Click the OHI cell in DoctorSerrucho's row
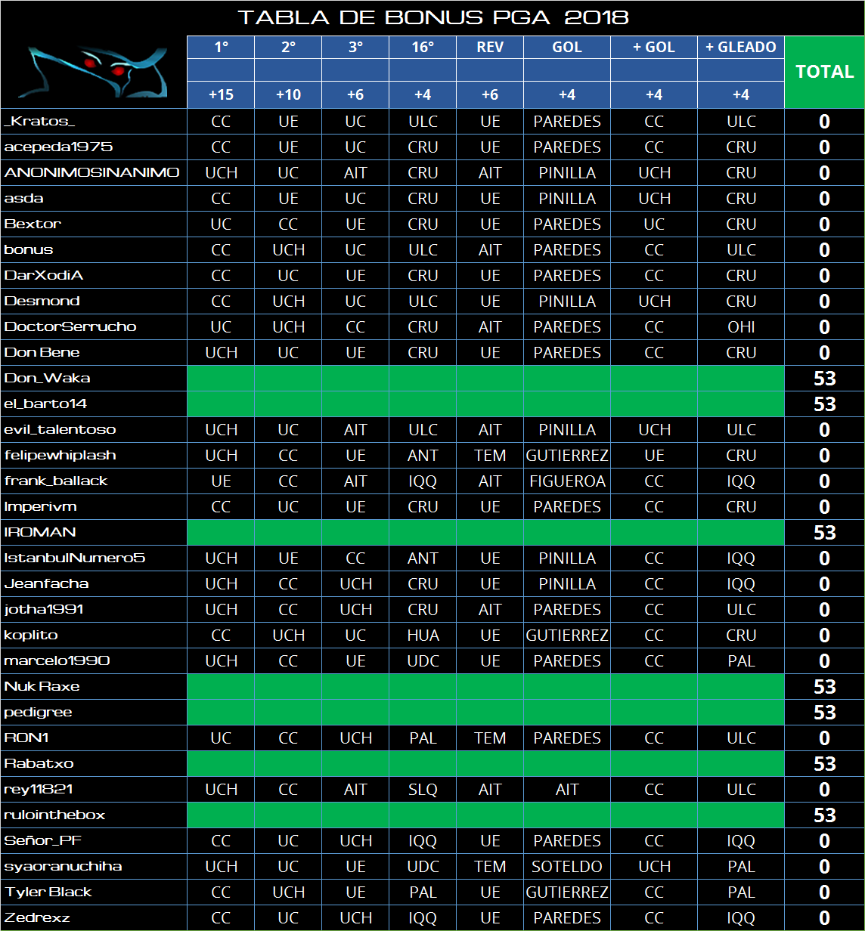865x931 pixels. (x=741, y=327)
